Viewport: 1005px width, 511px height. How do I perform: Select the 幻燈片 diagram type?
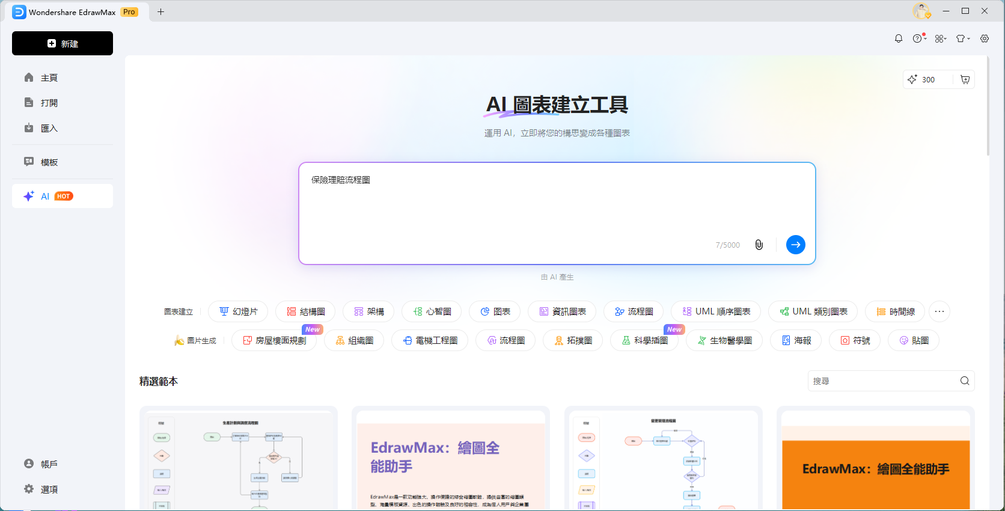(x=238, y=311)
